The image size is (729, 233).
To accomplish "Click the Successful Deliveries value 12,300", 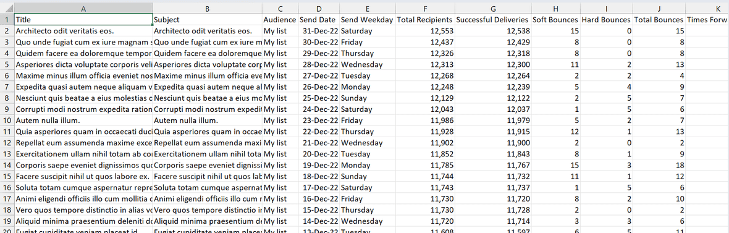I will [492, 65].
